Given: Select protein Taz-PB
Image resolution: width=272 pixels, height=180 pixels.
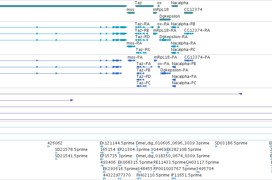Looking at the screenshot, I should coord(143,70).
